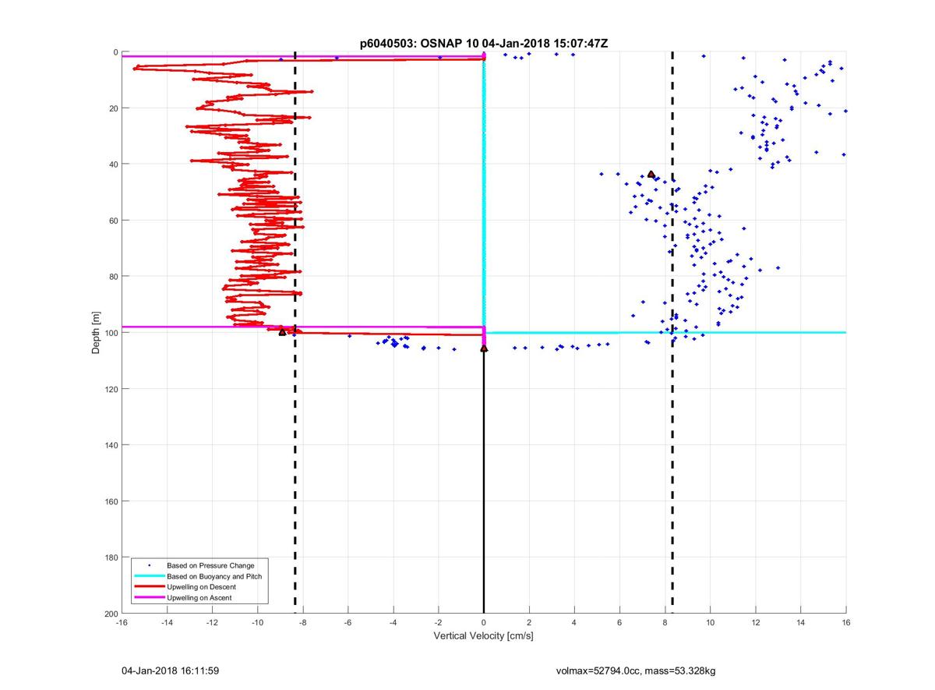This screenshot has width=935, height=690.
Task: Click the triangle marker near -9 cm/s
Action: [282, 332]
